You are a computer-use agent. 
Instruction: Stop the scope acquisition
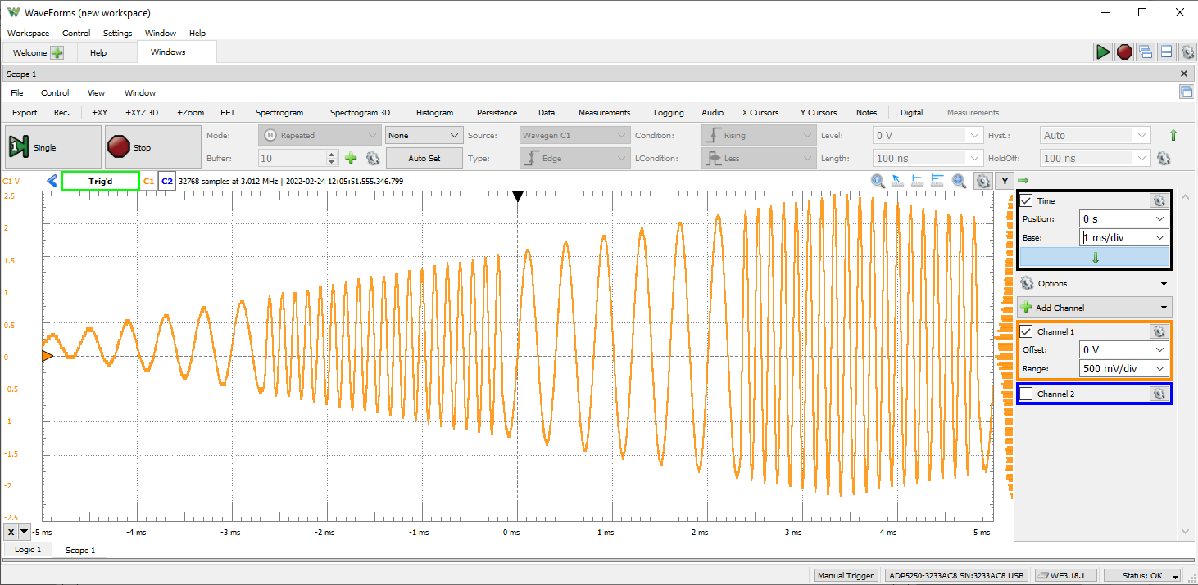click(x=152, y=147)
